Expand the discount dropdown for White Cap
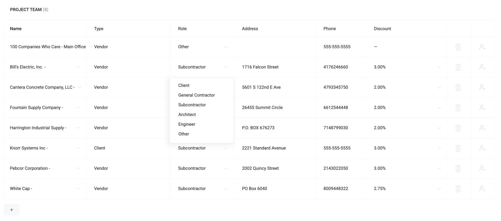Viewport: 501px width, 221px height. [439, 189]
